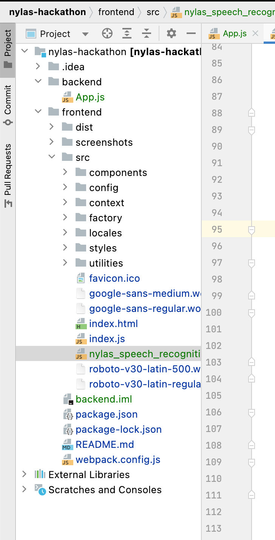This screenshot has width=275, height=540.
Task: Click the Select Opened File target icon
Action: [x=107, y=34]
